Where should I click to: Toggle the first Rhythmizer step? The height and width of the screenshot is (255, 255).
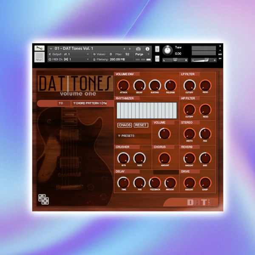[119, 110]
